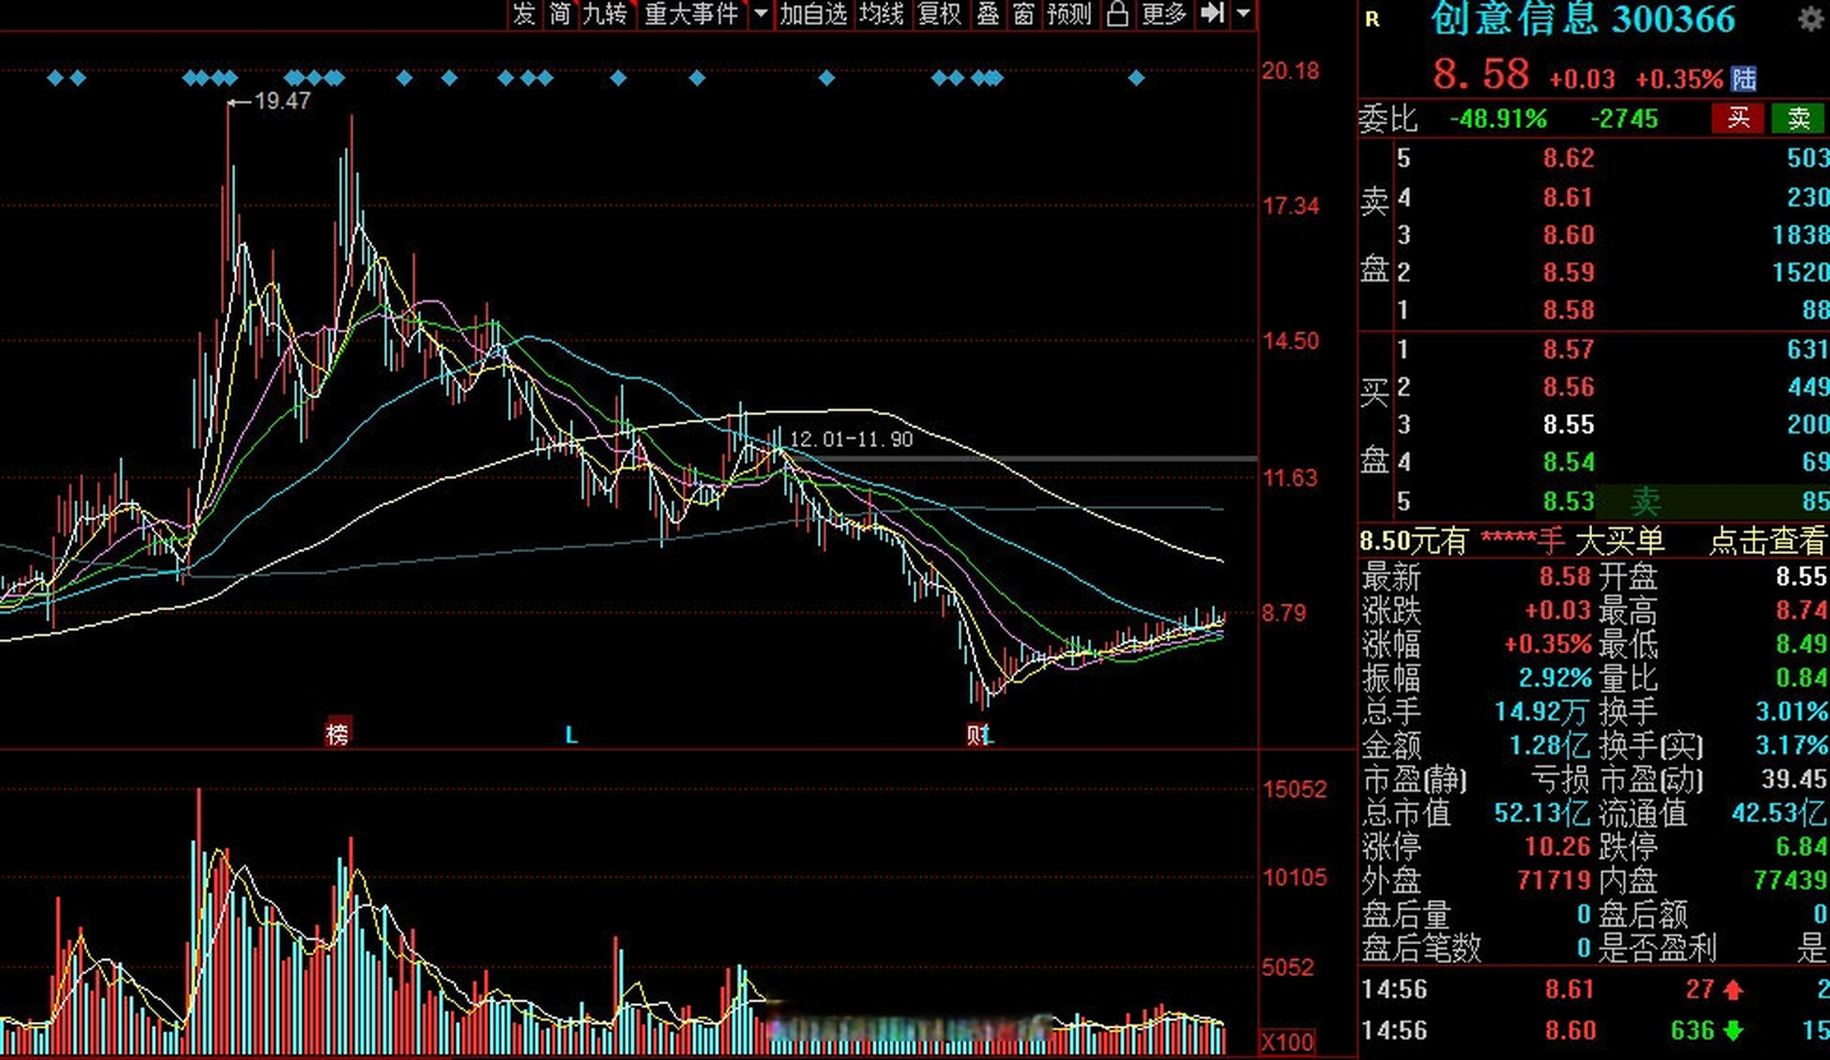Click the red 买 buy button

(1739, 118)
